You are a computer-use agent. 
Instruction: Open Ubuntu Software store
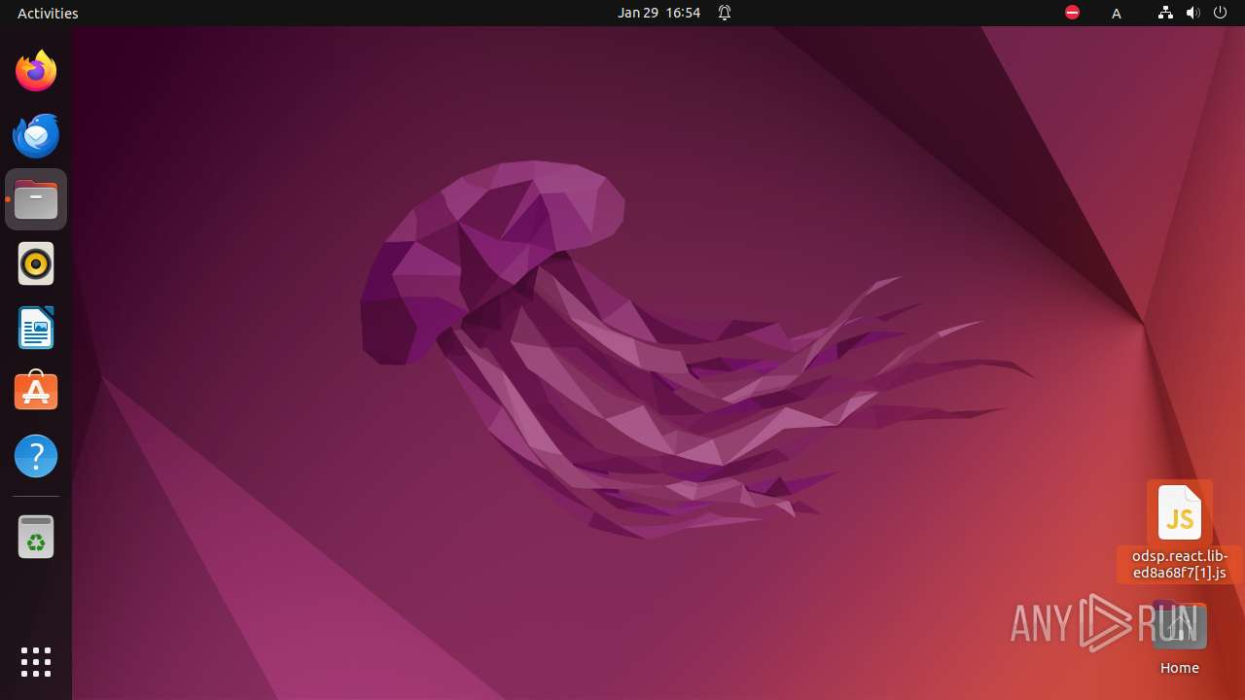click(36, 392)
